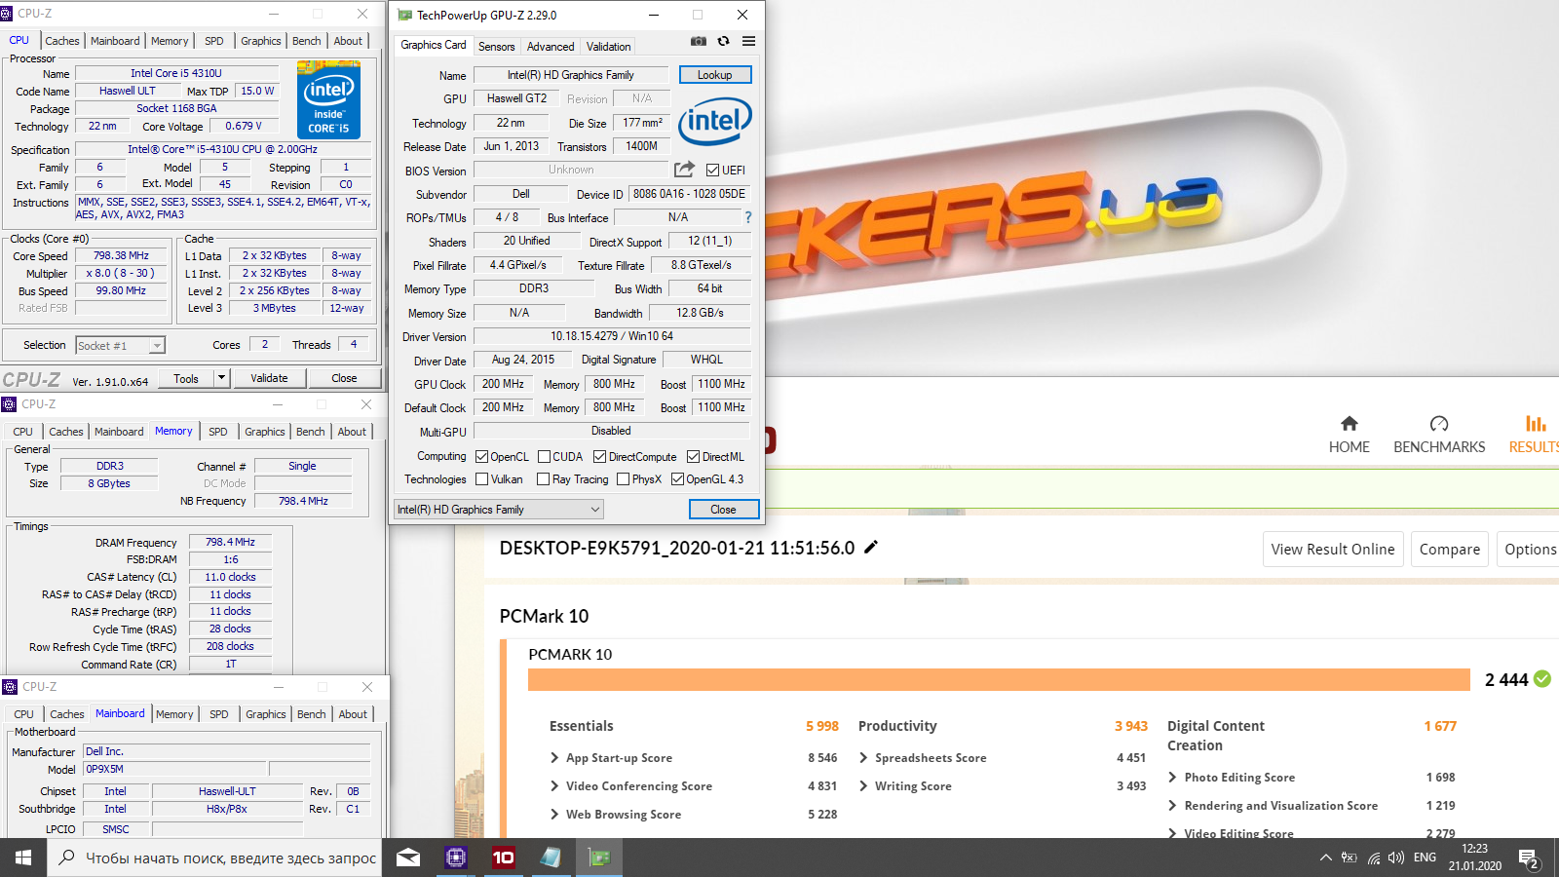
Task: Click the Device ID value field in GPU-Z
Action: [x=689, y=193]
